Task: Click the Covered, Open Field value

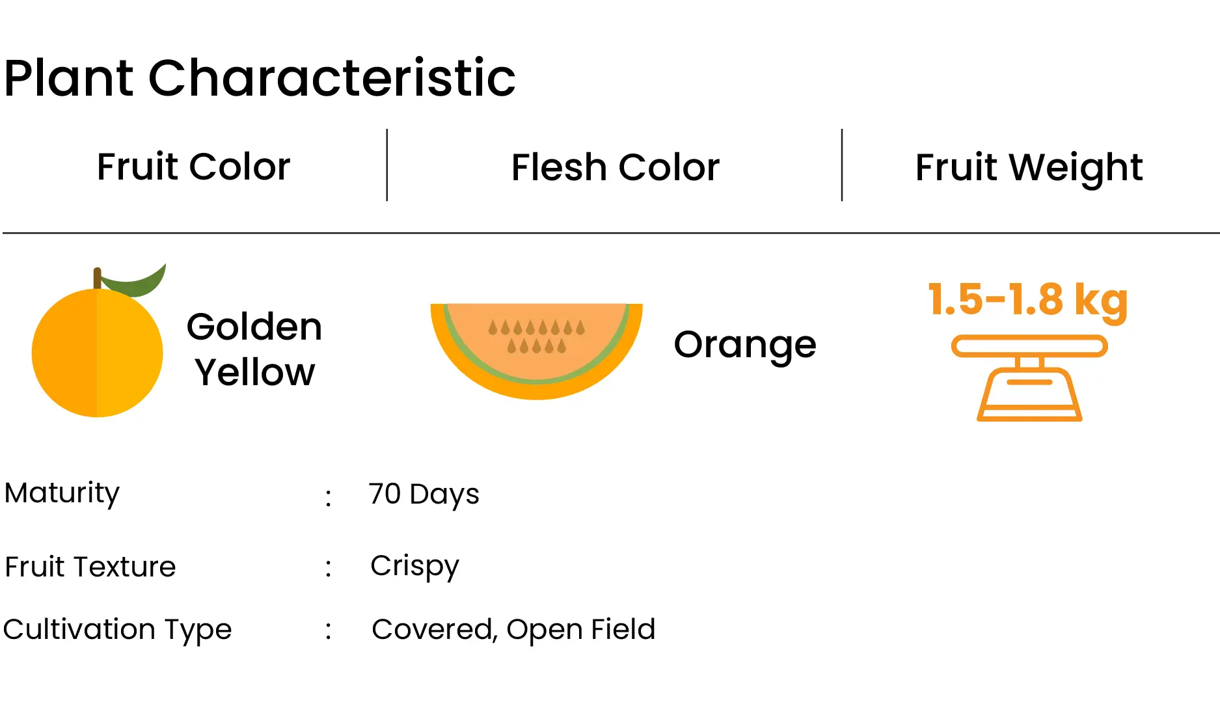Action: point(513,630)
